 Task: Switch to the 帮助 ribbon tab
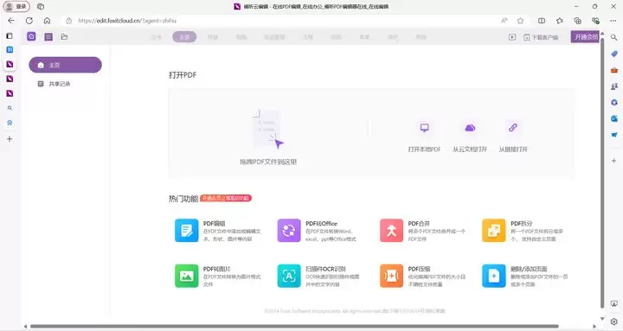coord(421,37)
